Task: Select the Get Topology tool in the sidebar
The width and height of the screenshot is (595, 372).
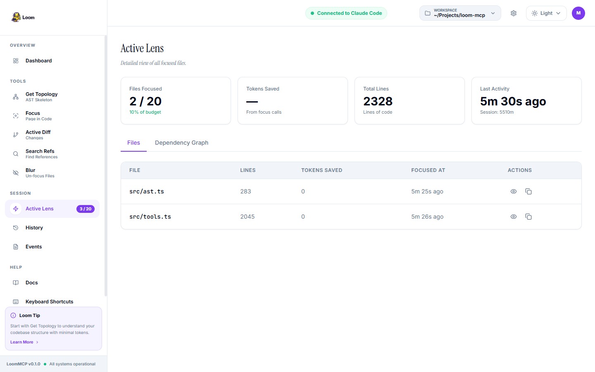Action: tap(41, 96)
